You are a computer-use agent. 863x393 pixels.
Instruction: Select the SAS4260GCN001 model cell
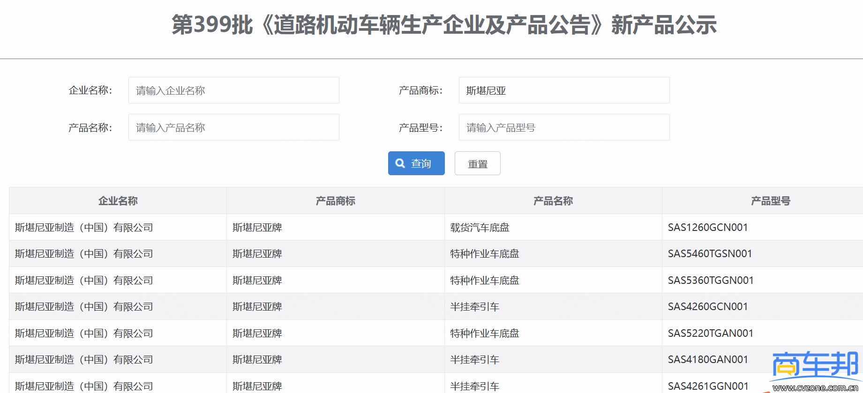[x=708, y=307]
